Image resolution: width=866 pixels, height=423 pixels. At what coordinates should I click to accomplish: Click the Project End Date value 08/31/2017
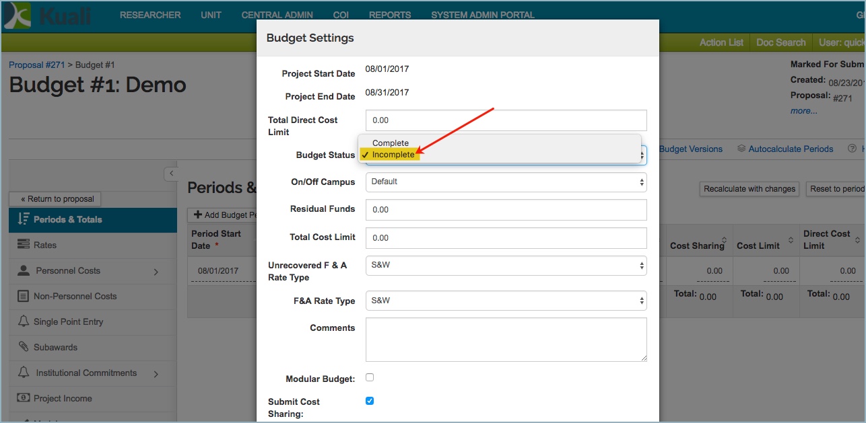(x=387, y=92)
